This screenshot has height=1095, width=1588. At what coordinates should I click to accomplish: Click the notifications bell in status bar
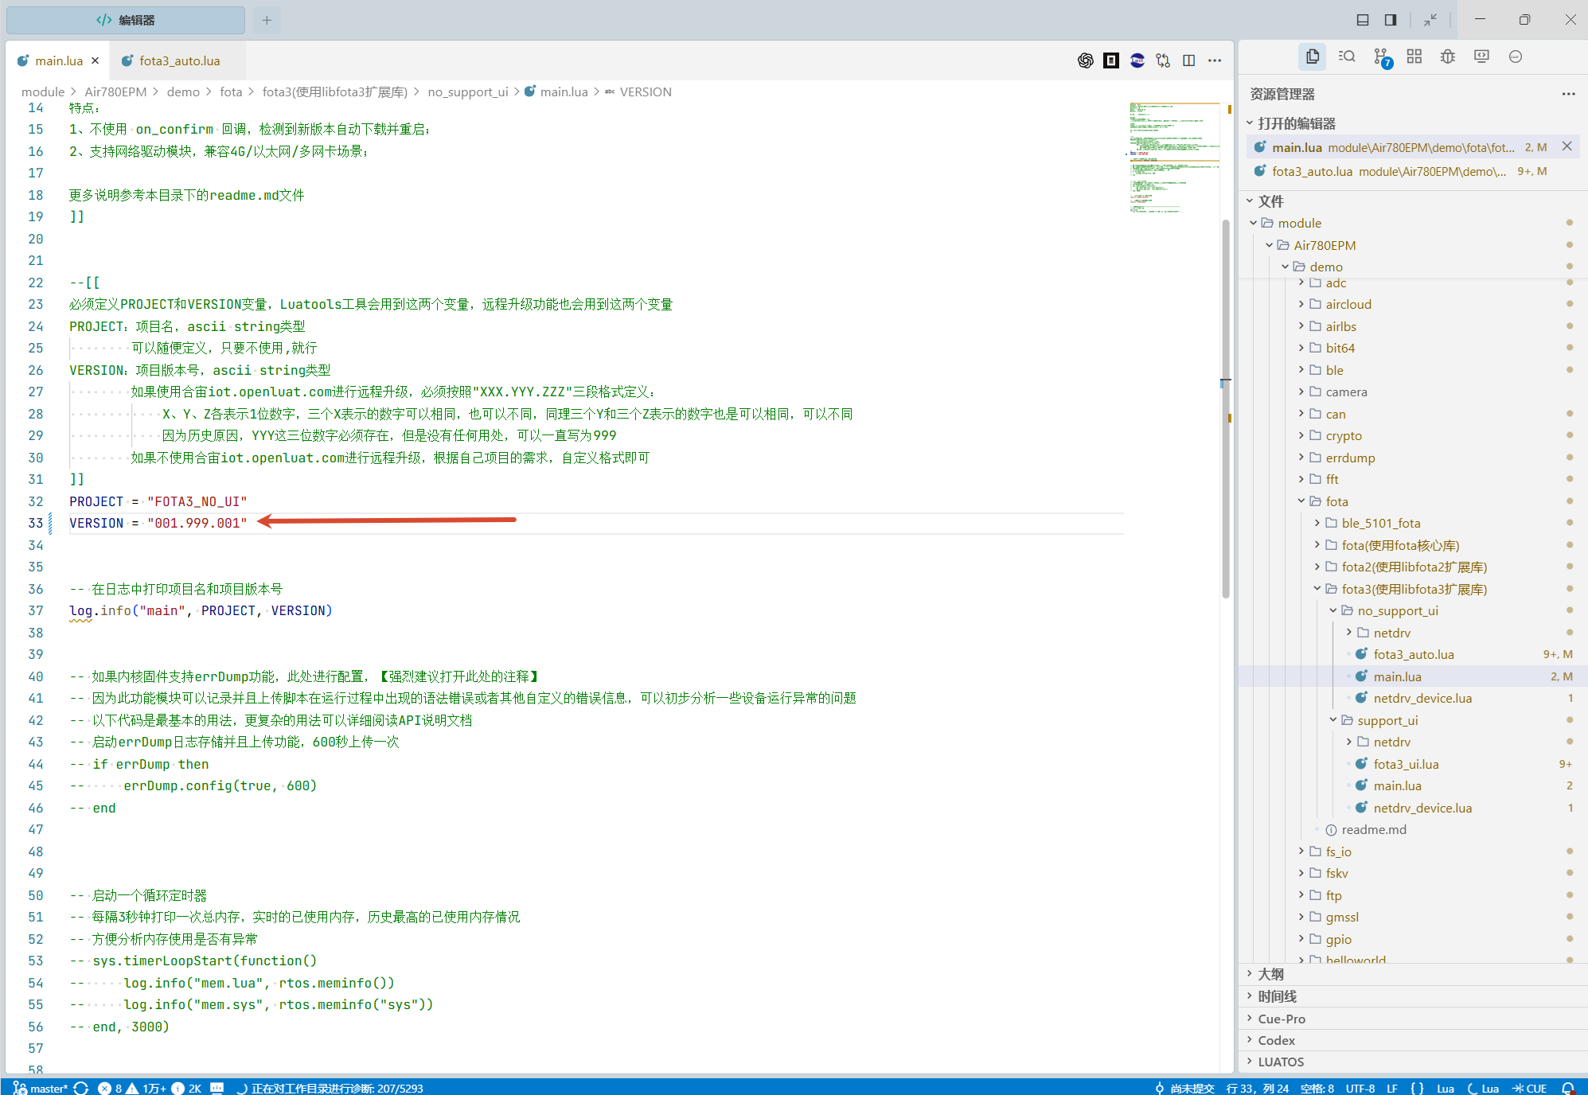pyautogui.click(x=1568, y=1088)
